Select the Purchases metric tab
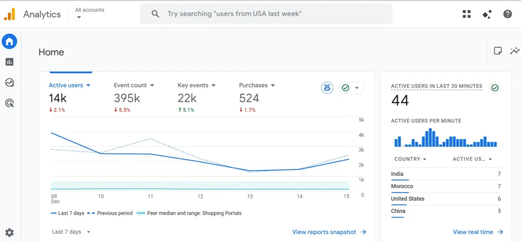521x242 pixels. click(257, 85)
